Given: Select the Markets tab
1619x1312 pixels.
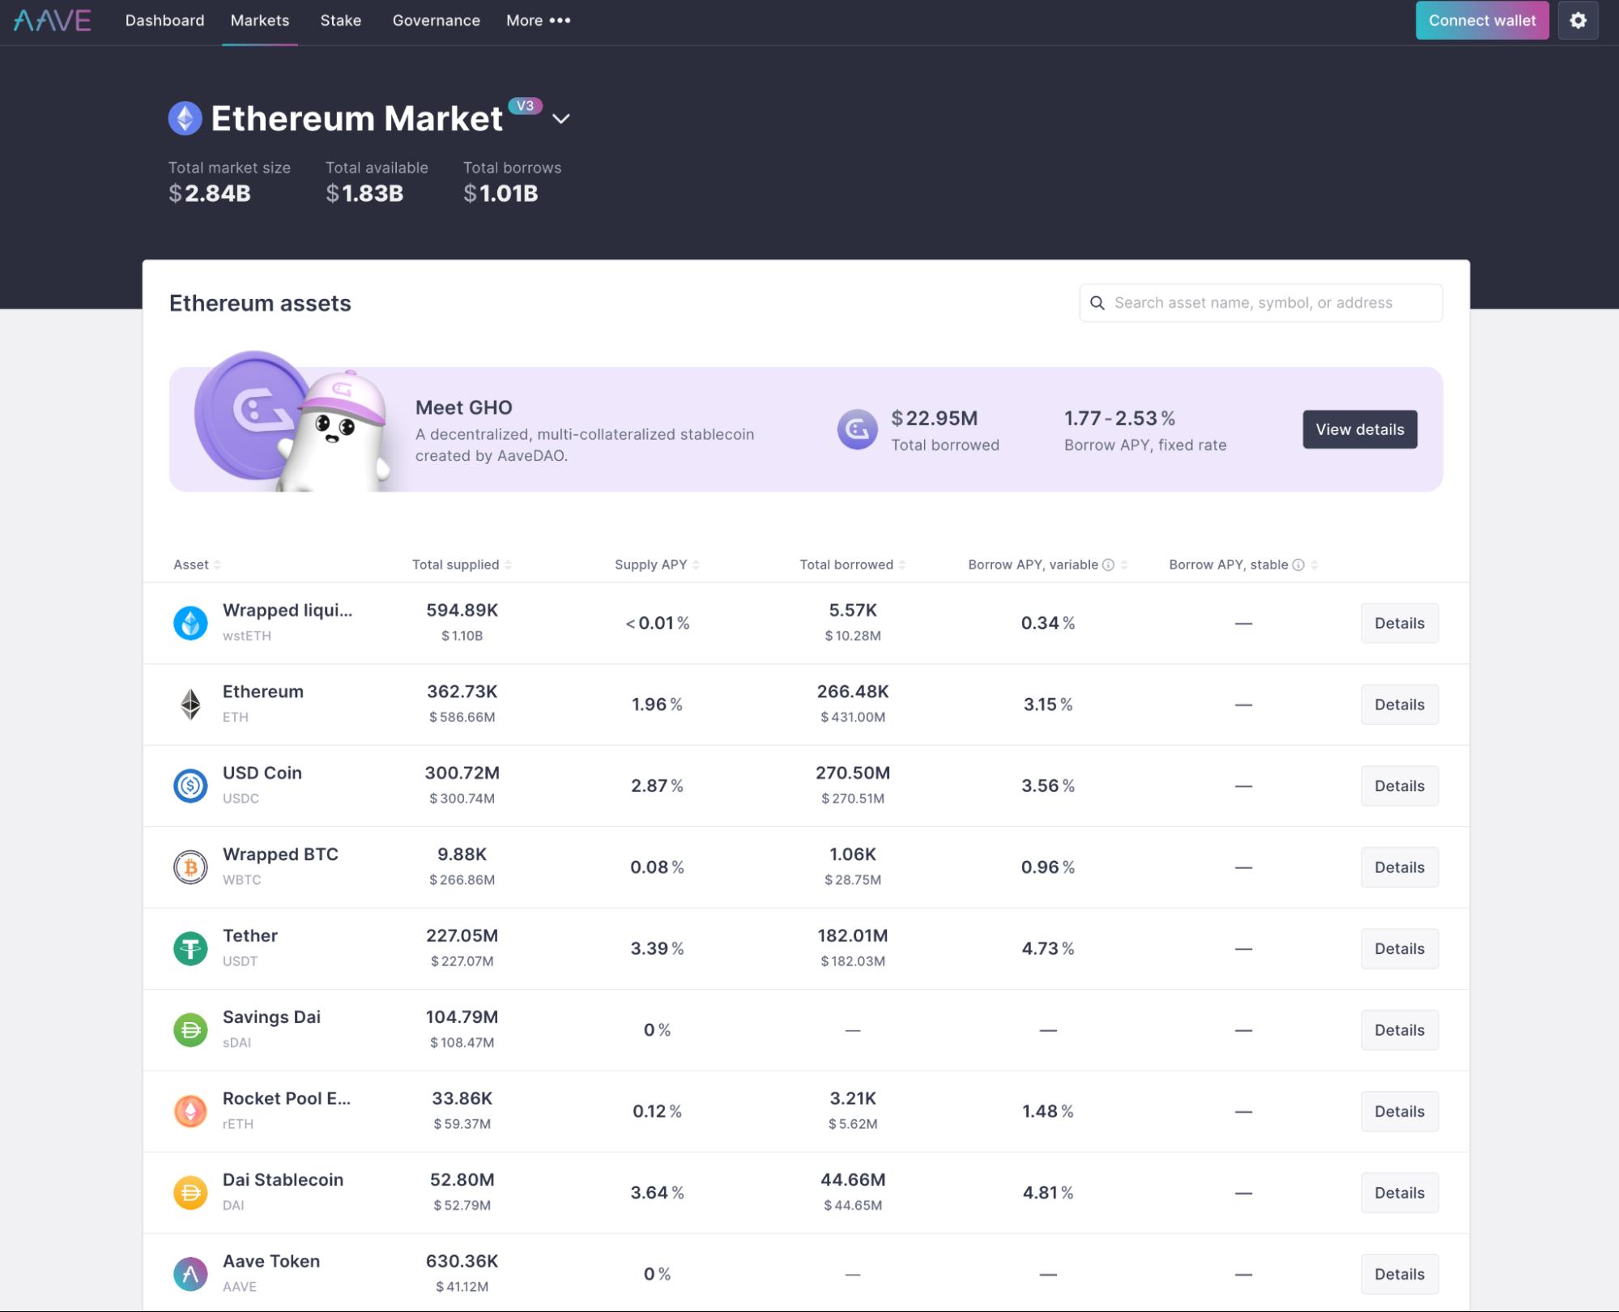Looking at the screenshot, I should 260,20.
